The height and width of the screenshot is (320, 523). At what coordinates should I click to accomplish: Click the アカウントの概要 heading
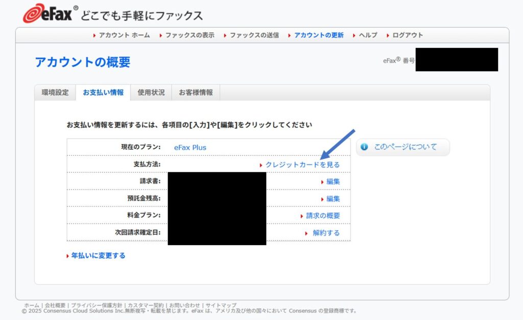tap(83, 62)
